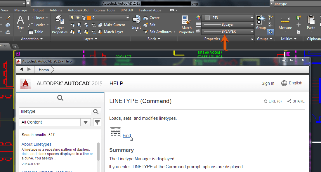
Task: Open the All Content dropdown in Help
Action: [x=55, y=122]
